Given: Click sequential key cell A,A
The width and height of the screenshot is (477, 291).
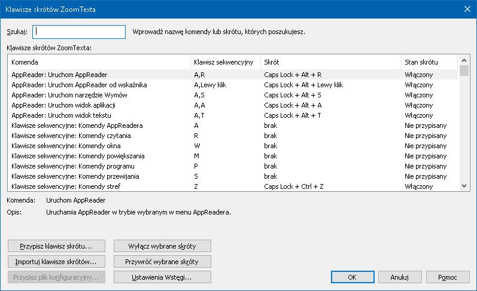Looking at the screenshot, I should point(199,105).
